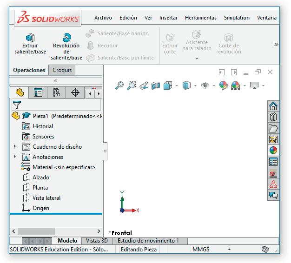Screen dimensions: 291x263
Task: Click Extruir saliente/base tool
Action: pyautogui.click(x=30, y=44)
